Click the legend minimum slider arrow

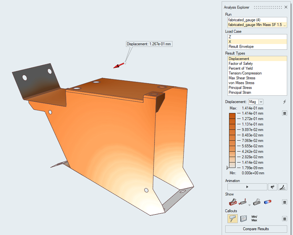pyautogui.click(x=227, y=167)
